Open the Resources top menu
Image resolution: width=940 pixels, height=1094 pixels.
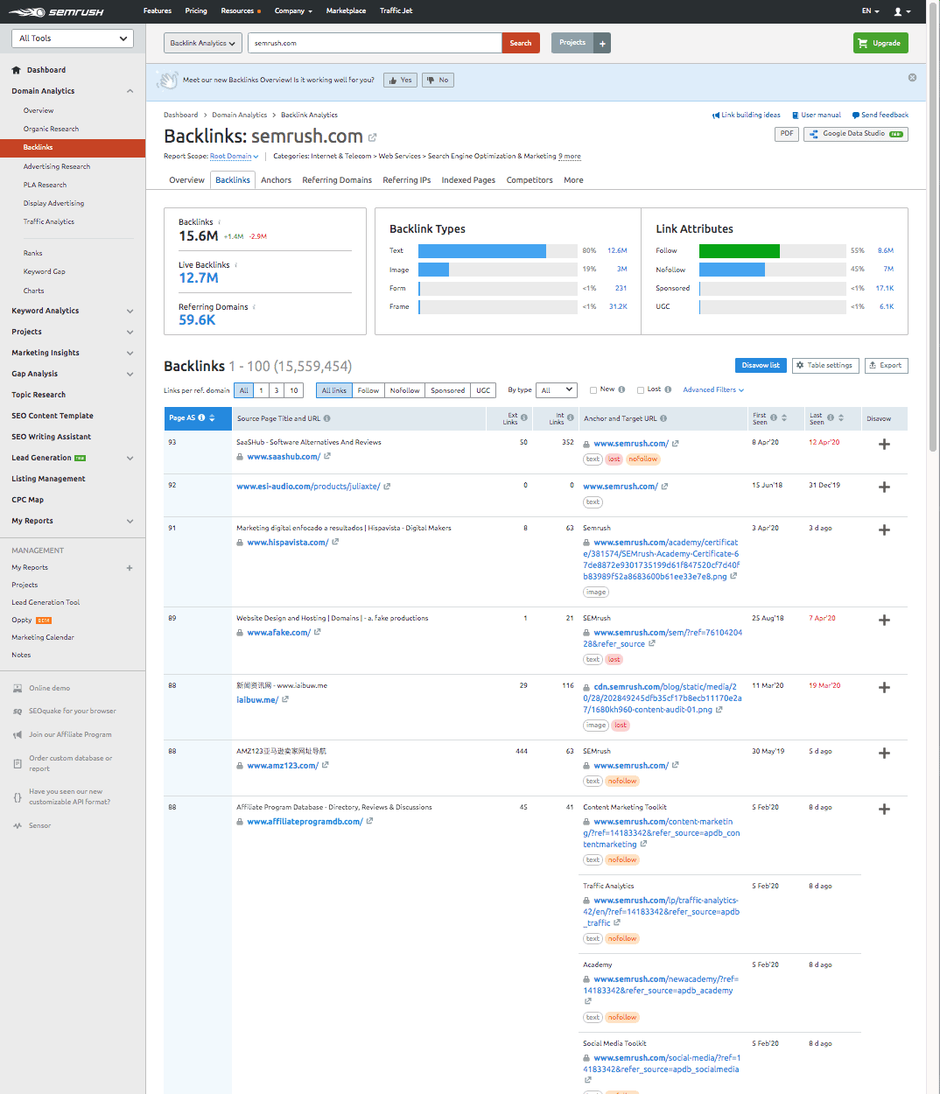[x=241, y=11]
